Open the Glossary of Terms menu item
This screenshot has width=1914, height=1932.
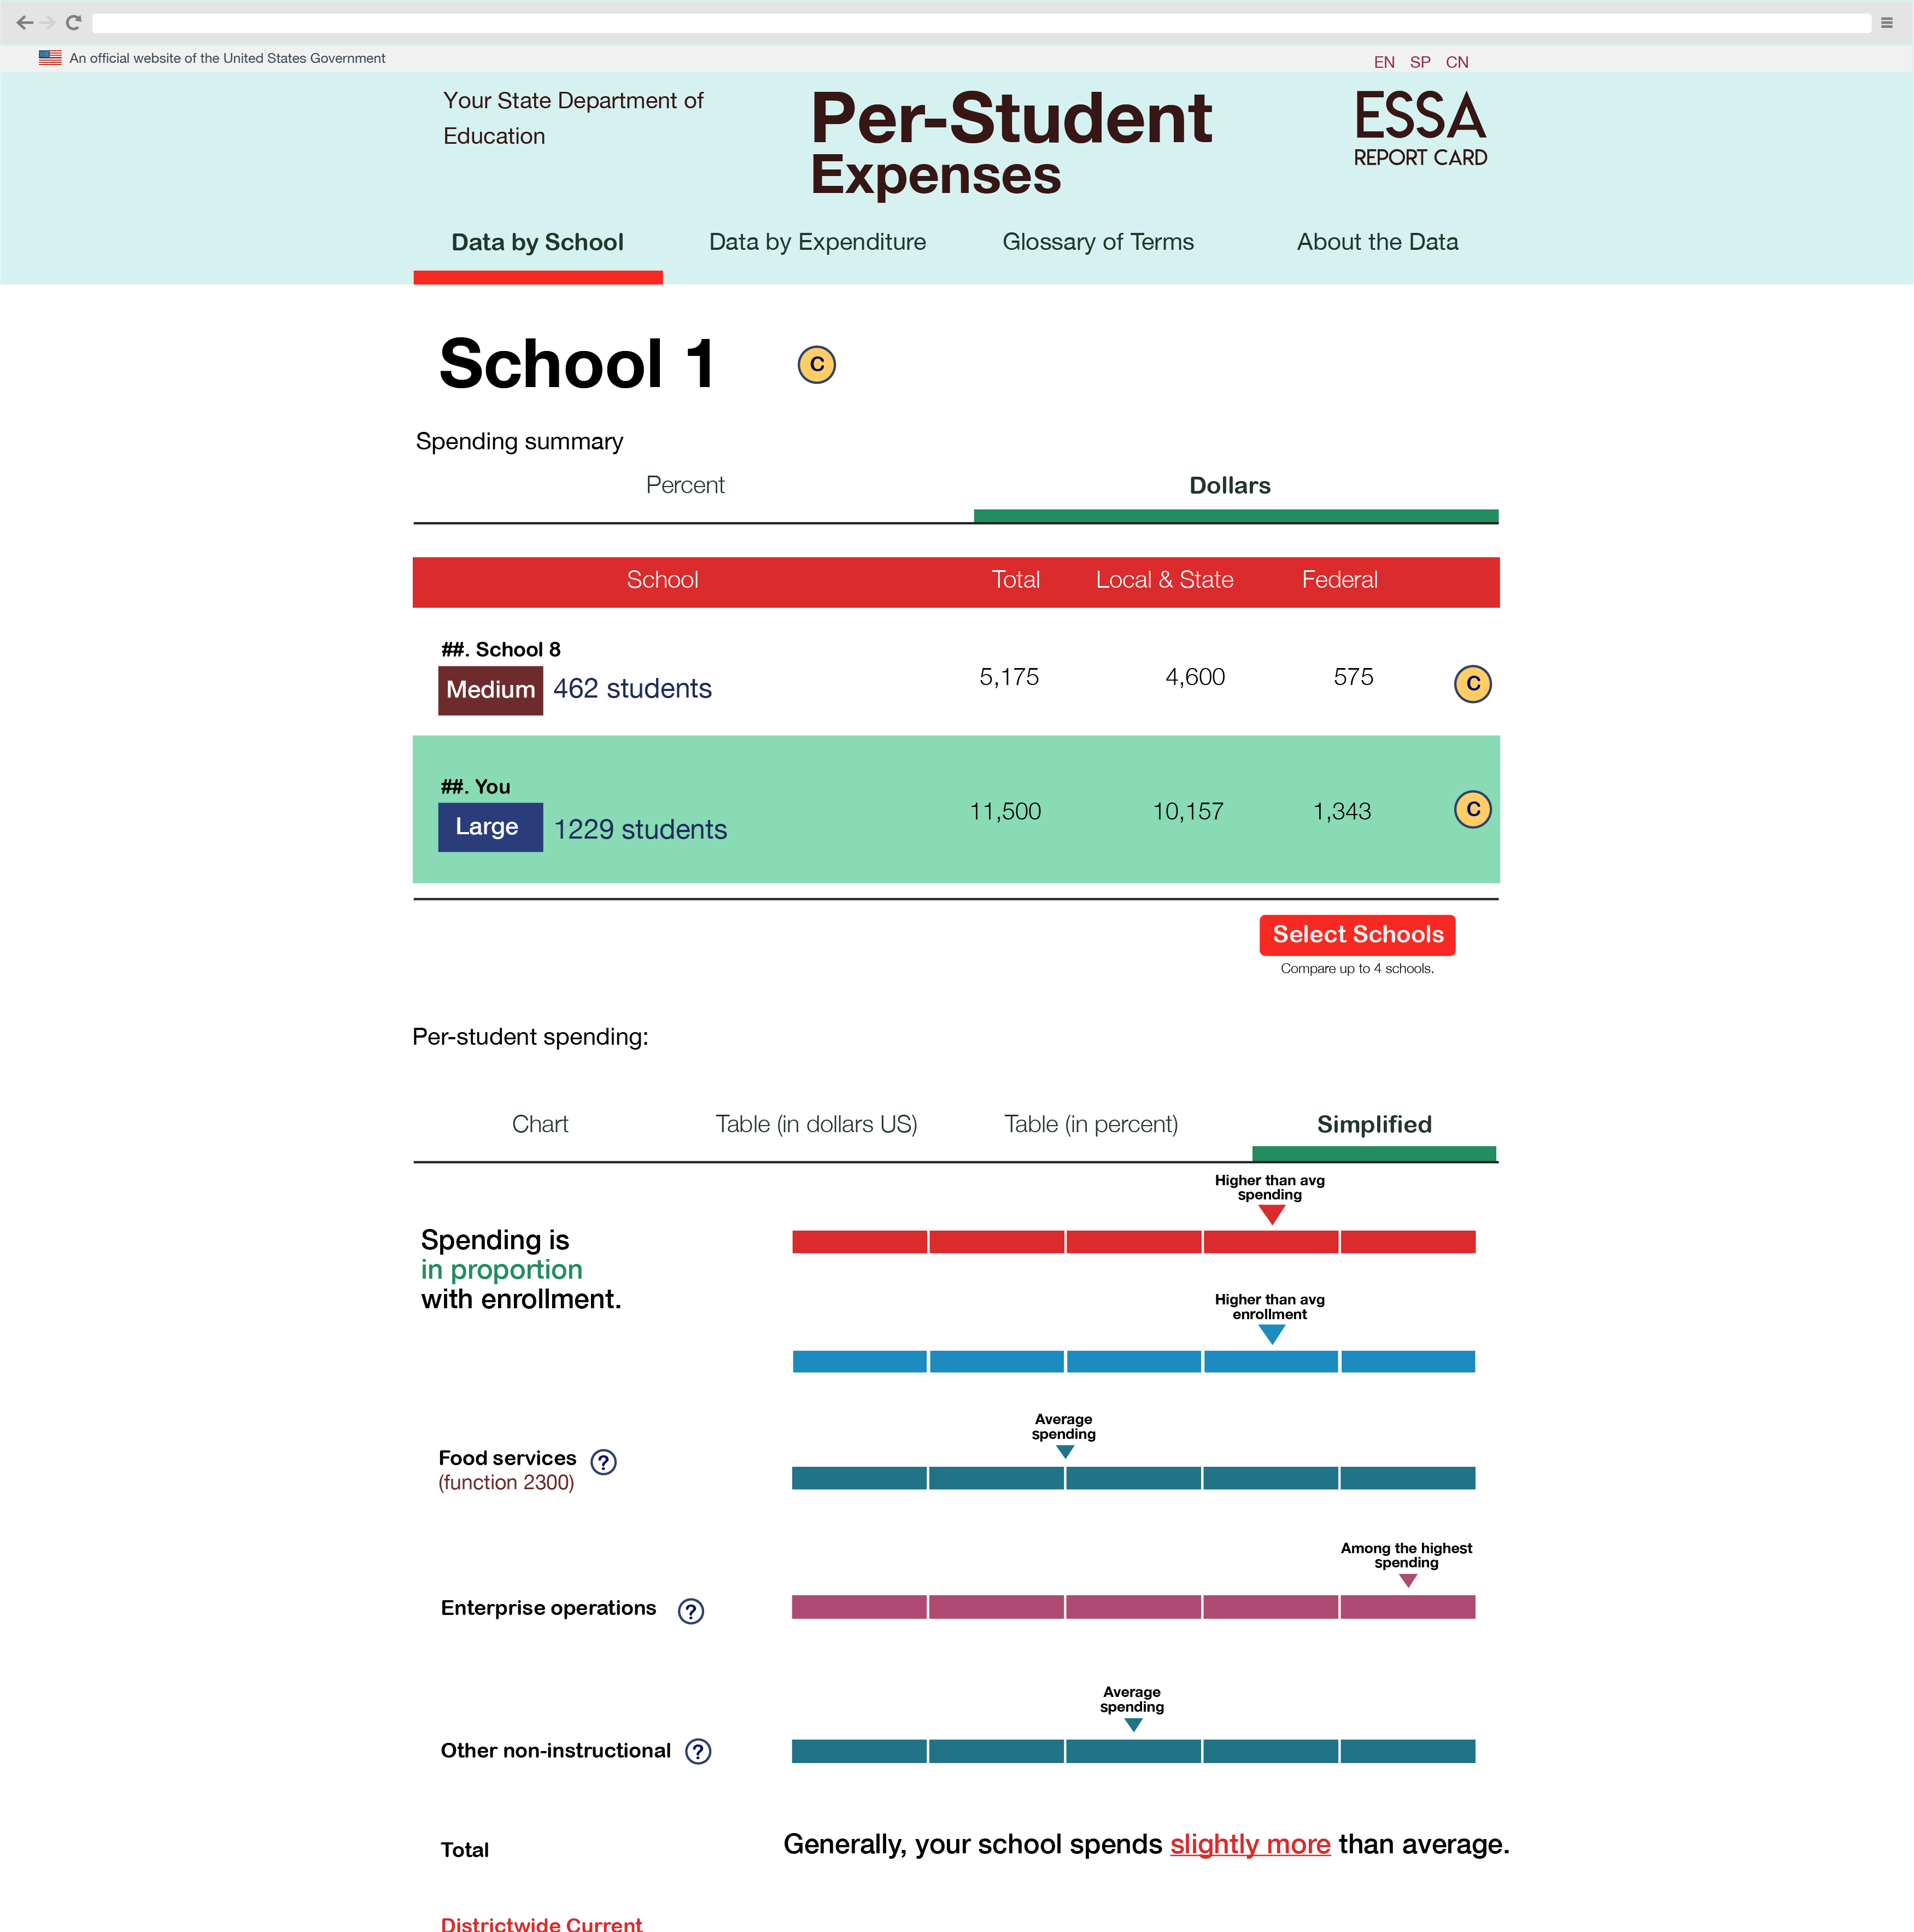[x=1097, y=242]
